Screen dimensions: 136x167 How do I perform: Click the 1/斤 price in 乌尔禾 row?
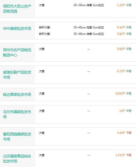tap(122, 111)
